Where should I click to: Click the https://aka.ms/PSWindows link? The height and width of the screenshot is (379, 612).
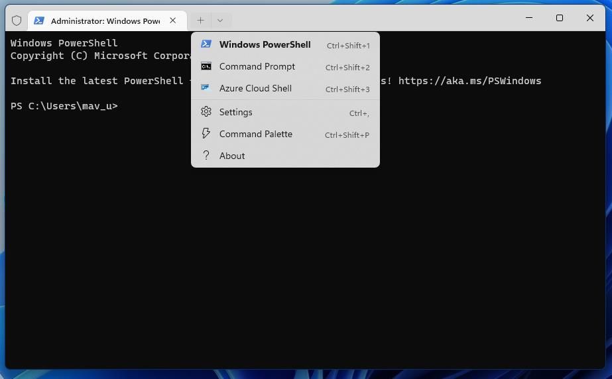pyautogui.click(x=469, y=81)
